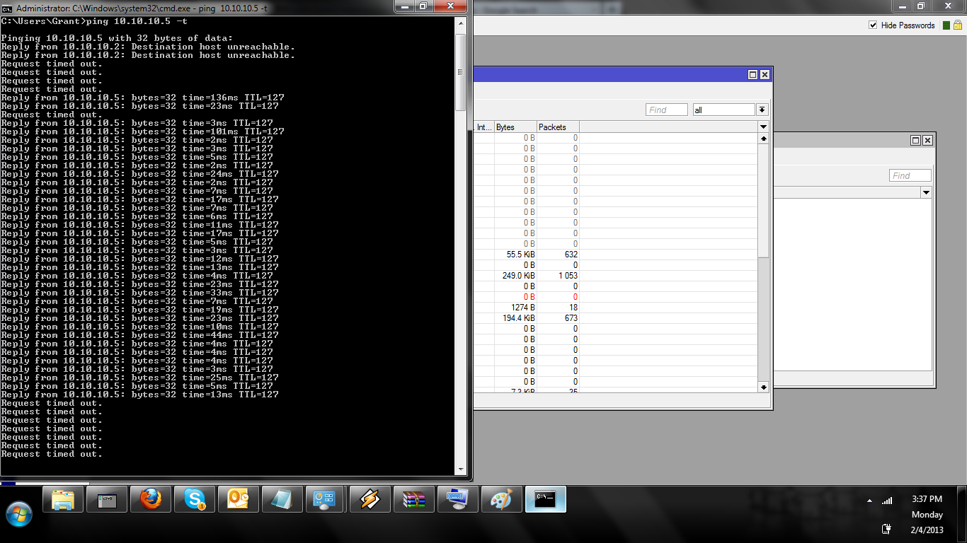Select the "632" packets cell

[x=558, y=255]
